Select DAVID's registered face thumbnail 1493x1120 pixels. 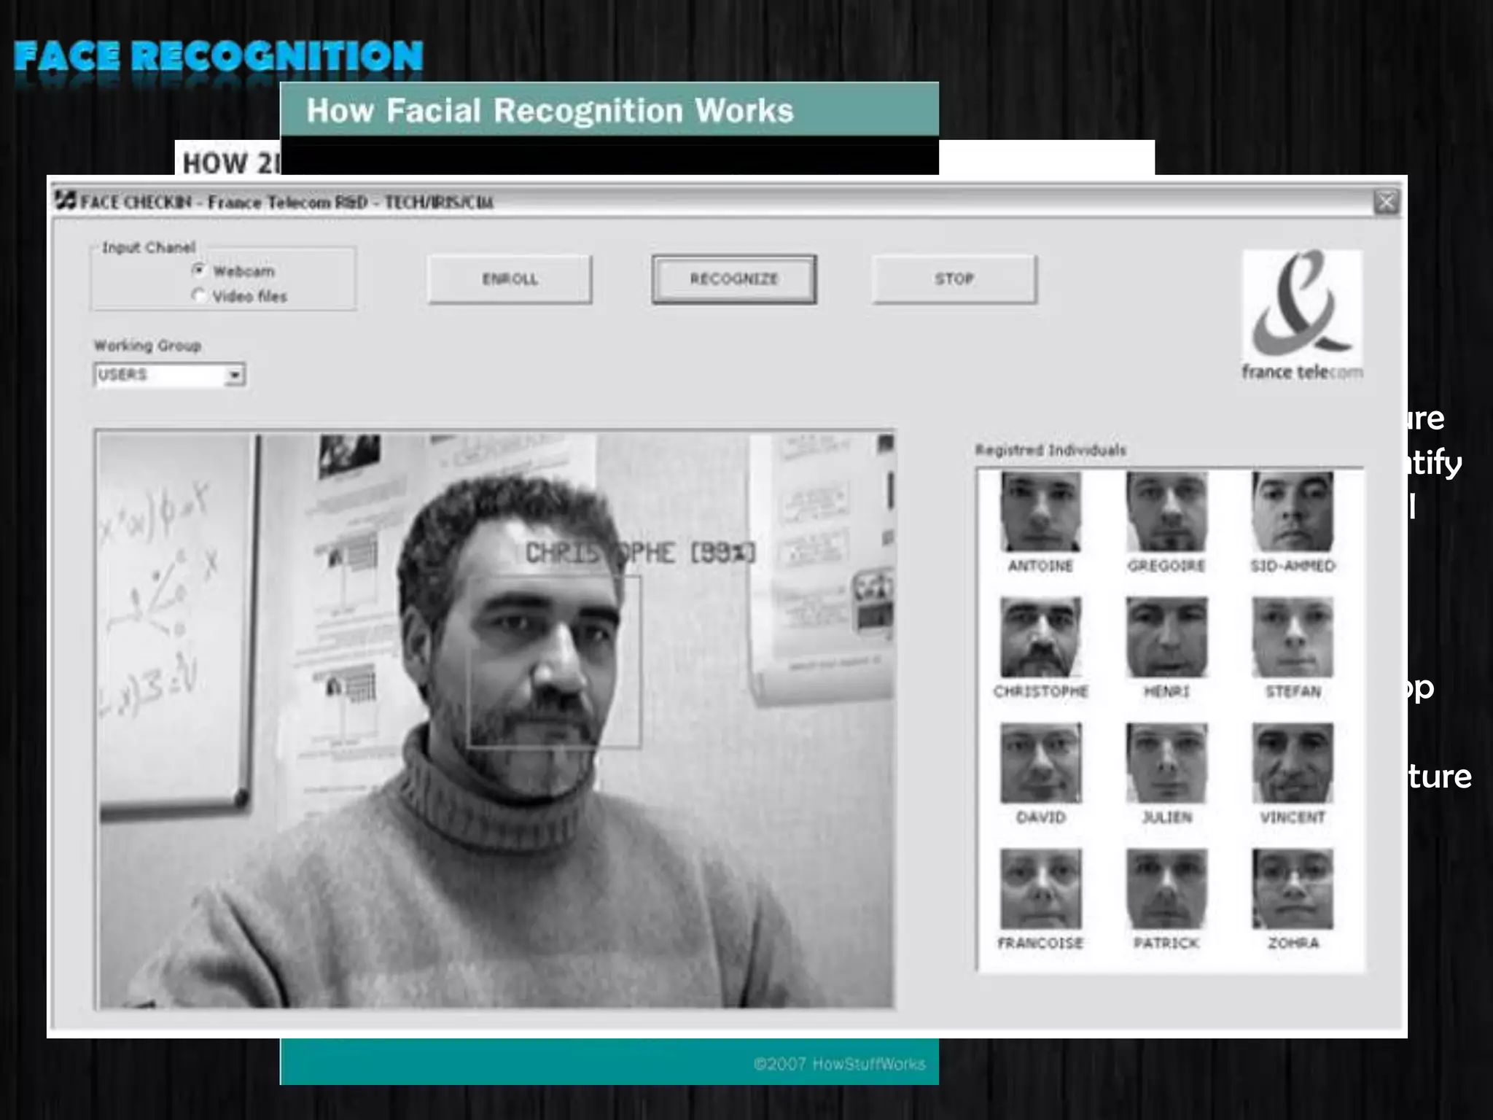1040,763
